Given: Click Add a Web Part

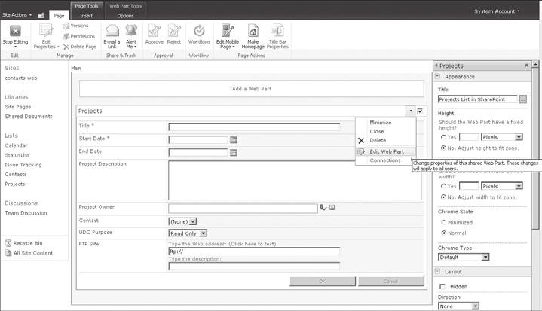Looking at the screenshot, I should coord(251,89).
